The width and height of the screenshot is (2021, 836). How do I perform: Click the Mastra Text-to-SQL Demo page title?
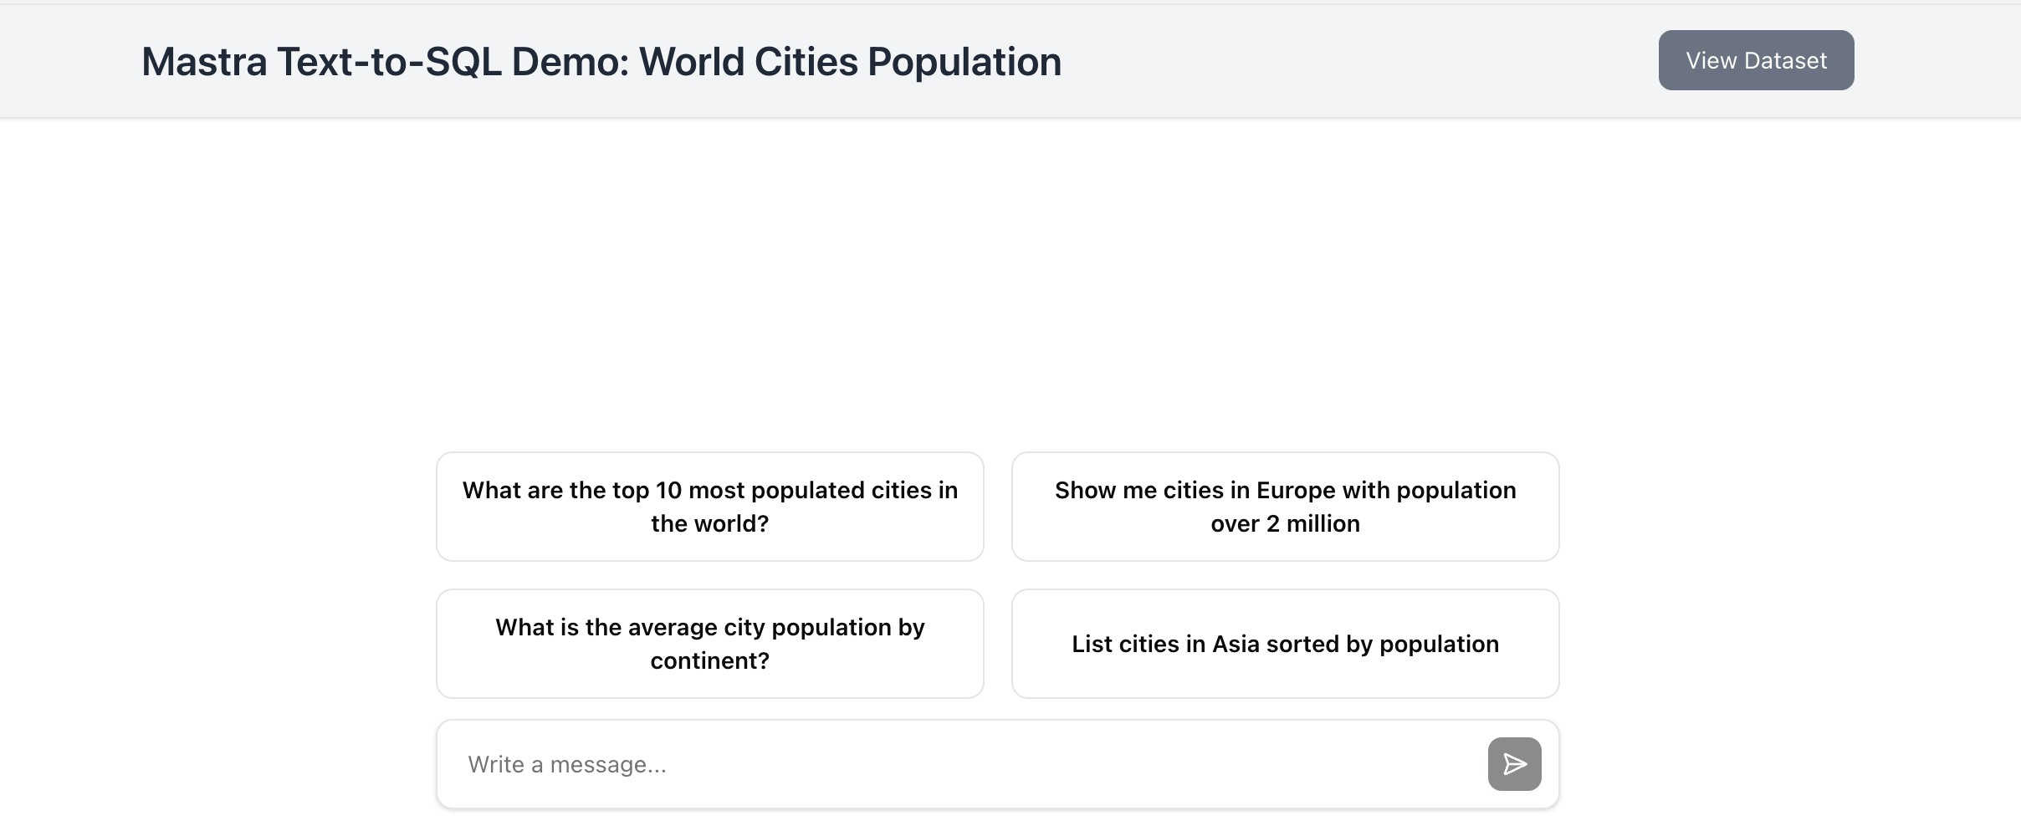[601, 62]
